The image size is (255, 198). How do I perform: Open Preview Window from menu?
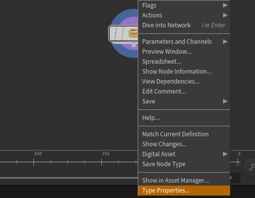point(184,52)
